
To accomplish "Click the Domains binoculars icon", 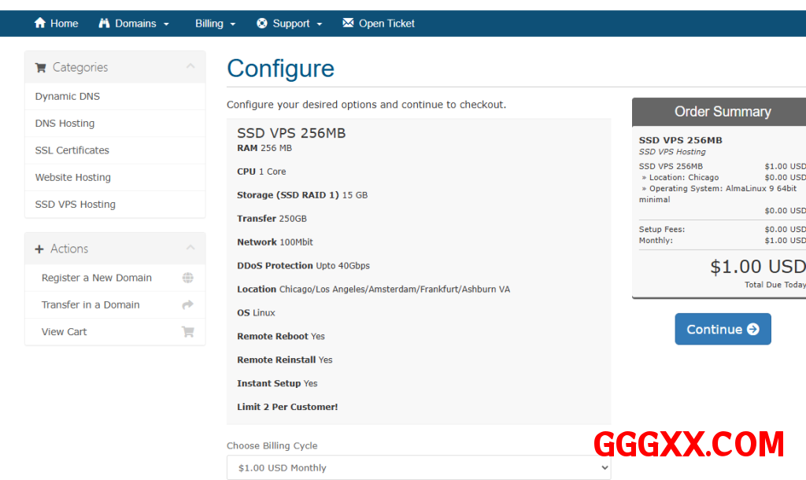I will [104, 24].
